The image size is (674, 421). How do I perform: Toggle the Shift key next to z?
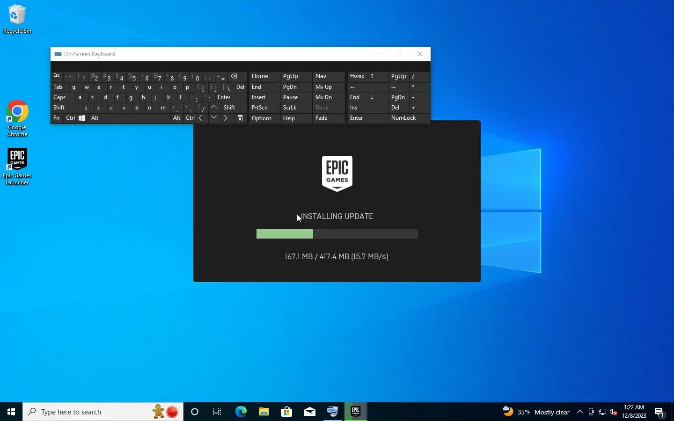65,108
